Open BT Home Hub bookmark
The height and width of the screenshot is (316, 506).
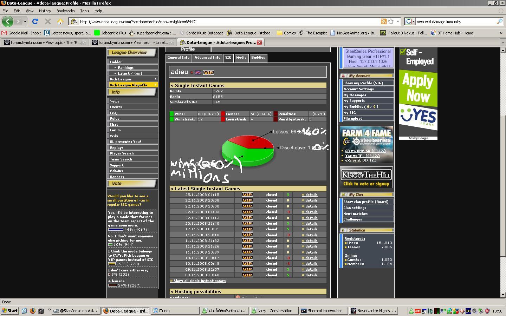[452, 33]
